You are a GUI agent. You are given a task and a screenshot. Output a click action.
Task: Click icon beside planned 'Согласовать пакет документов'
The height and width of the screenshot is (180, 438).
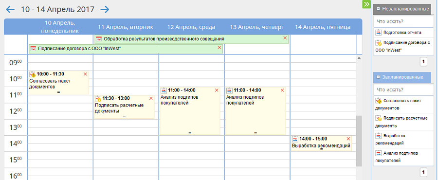[378, 101]
